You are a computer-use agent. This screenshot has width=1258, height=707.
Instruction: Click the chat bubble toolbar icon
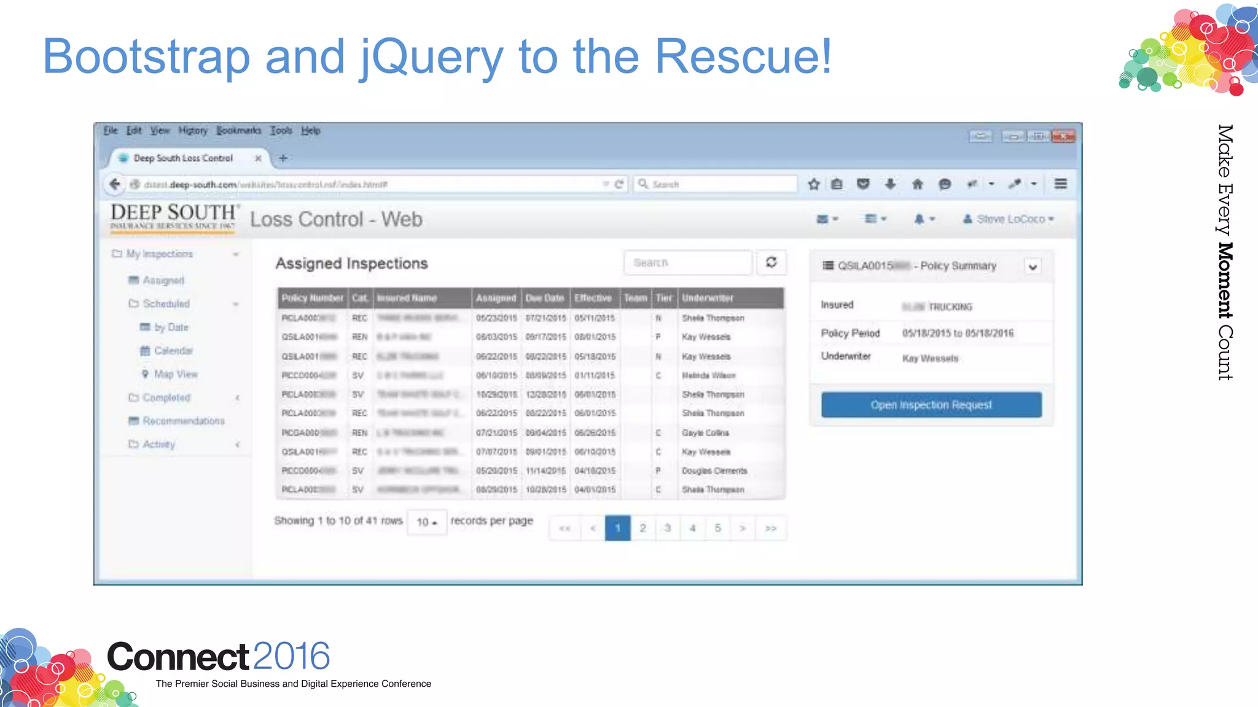coord(945,184)
